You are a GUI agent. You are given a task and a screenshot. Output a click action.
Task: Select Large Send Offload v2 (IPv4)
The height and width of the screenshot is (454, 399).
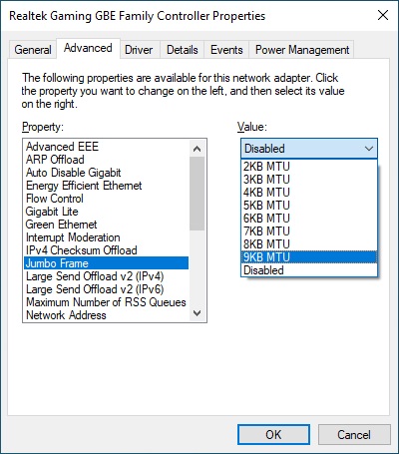[107, 276]
